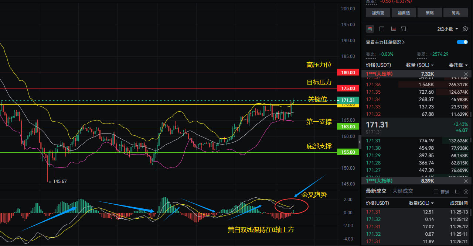Check the 普通 checkbox
Screen dimensions: 473x246
coord(436,192)
